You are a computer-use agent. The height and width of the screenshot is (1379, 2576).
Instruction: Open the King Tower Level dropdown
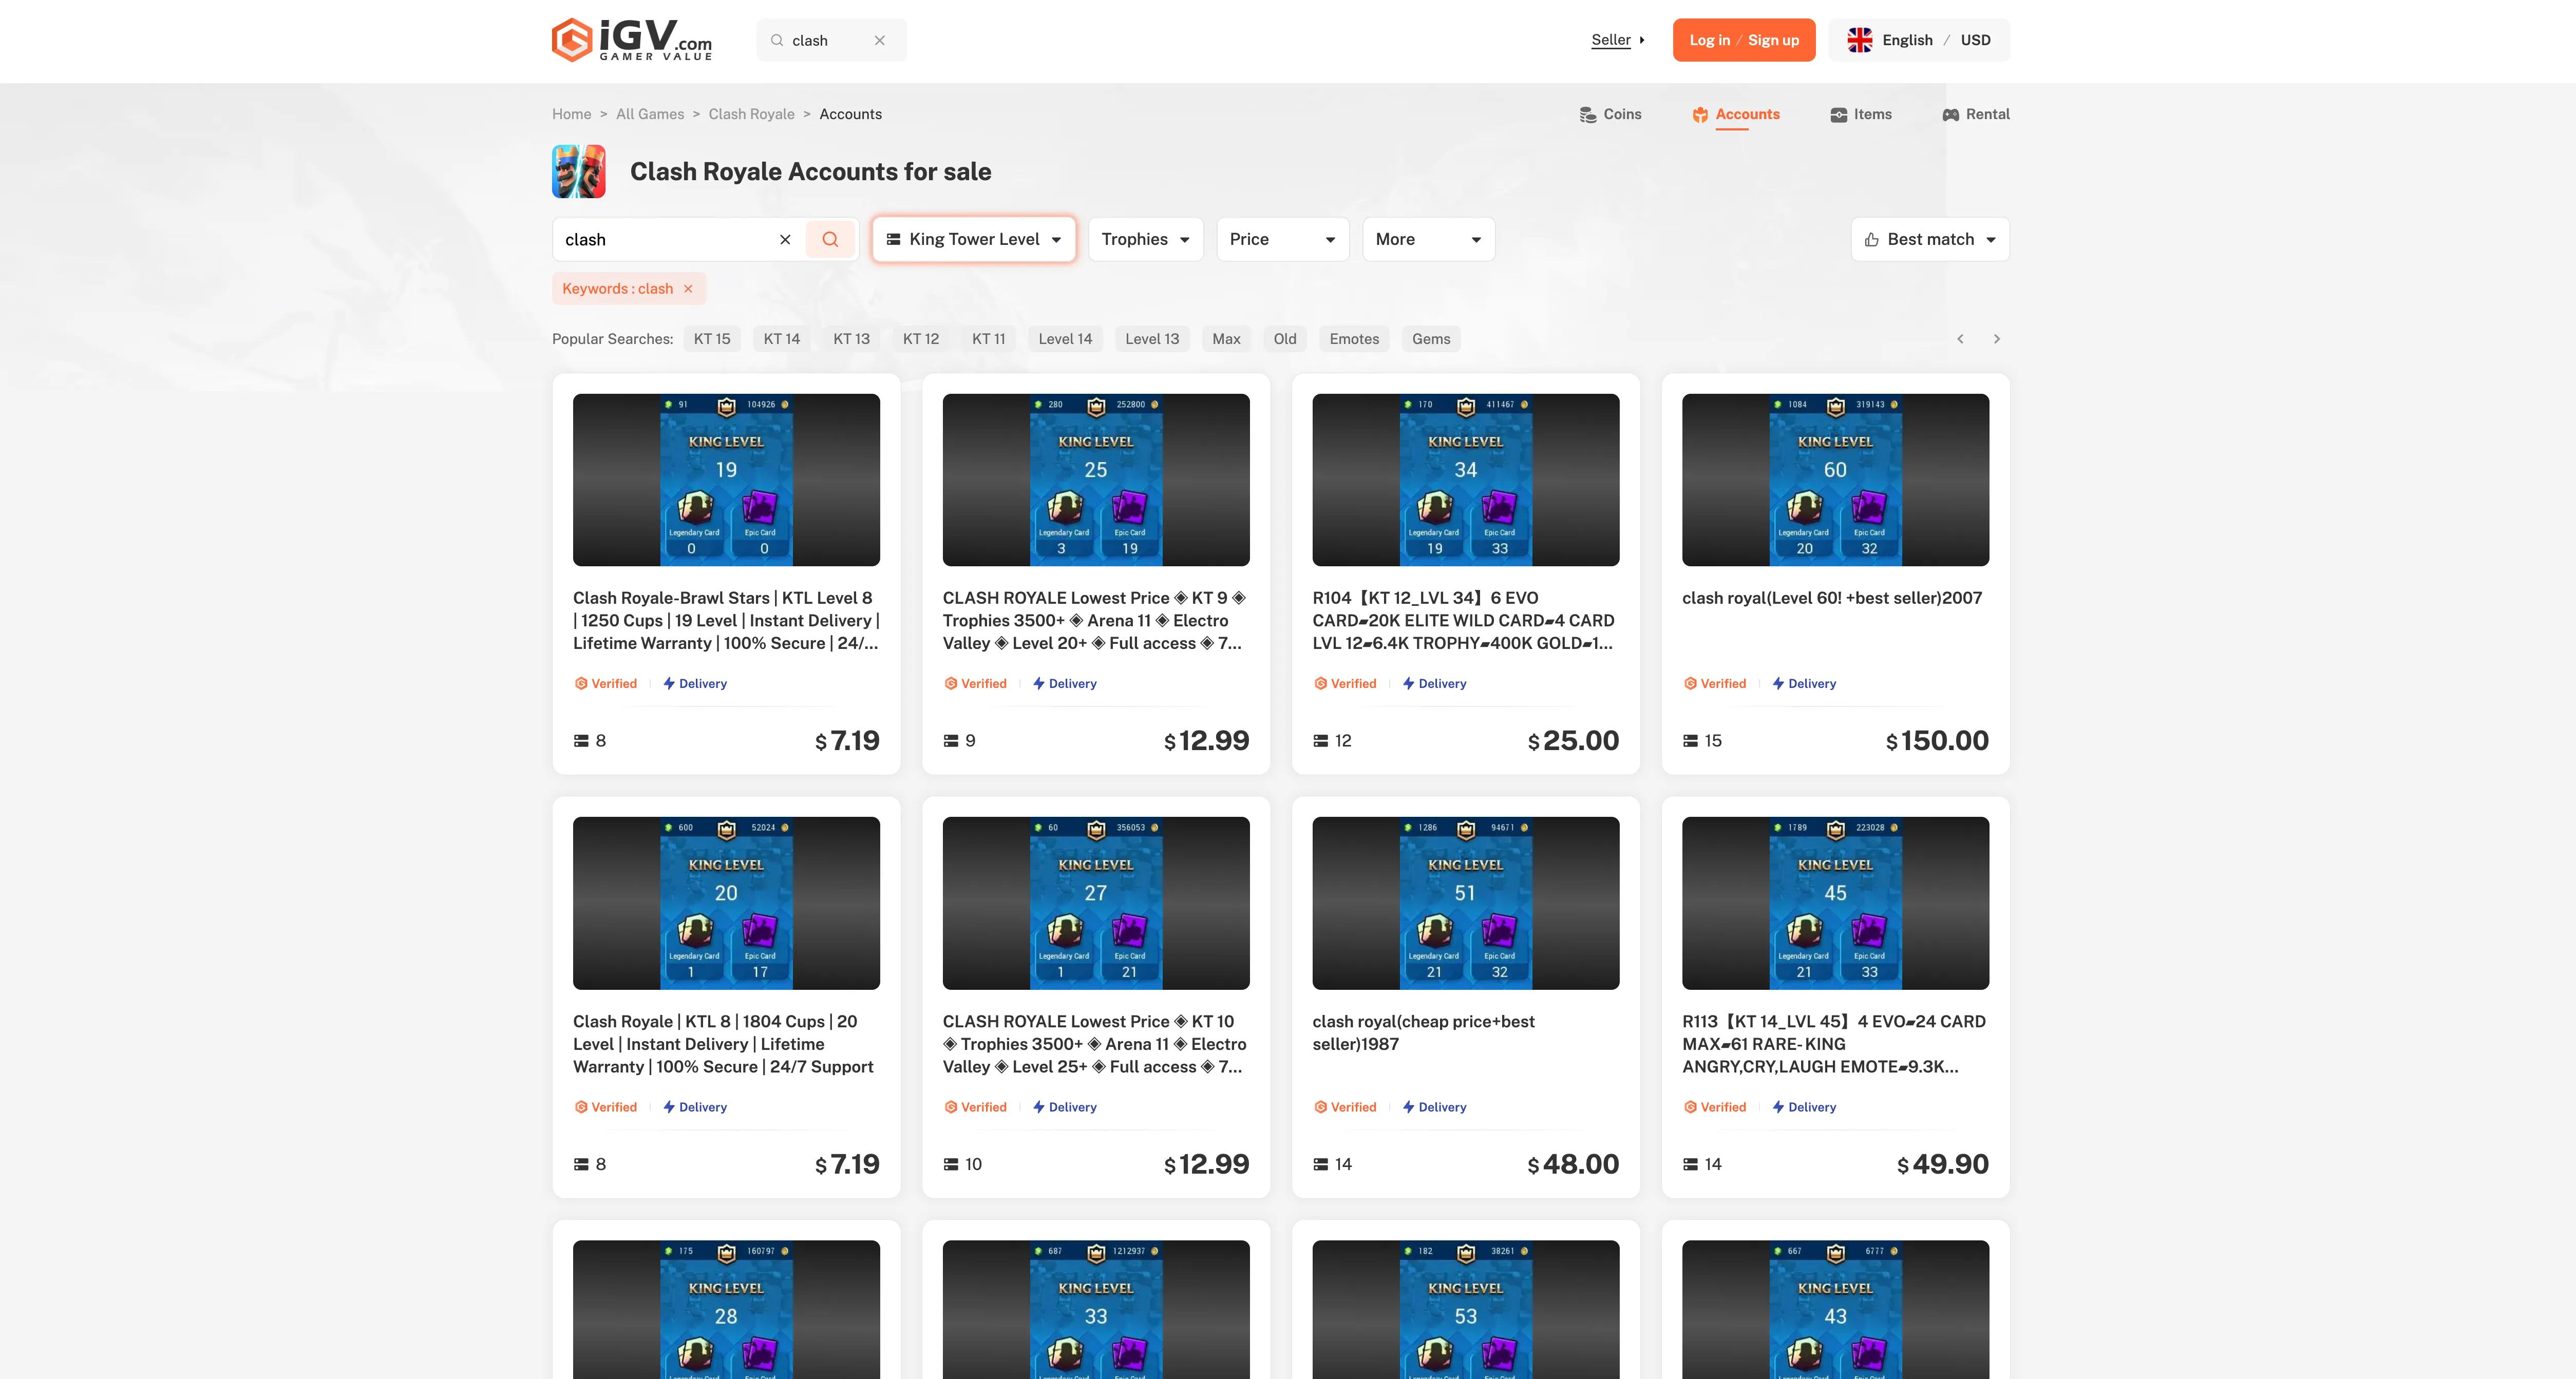point(973,239)
